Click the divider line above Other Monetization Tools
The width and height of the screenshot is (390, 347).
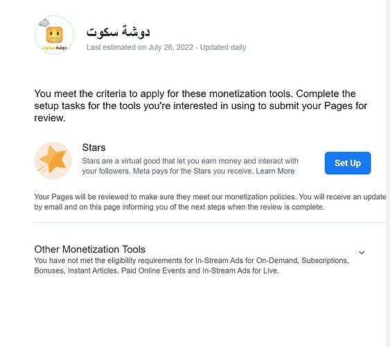coord(210,222)
